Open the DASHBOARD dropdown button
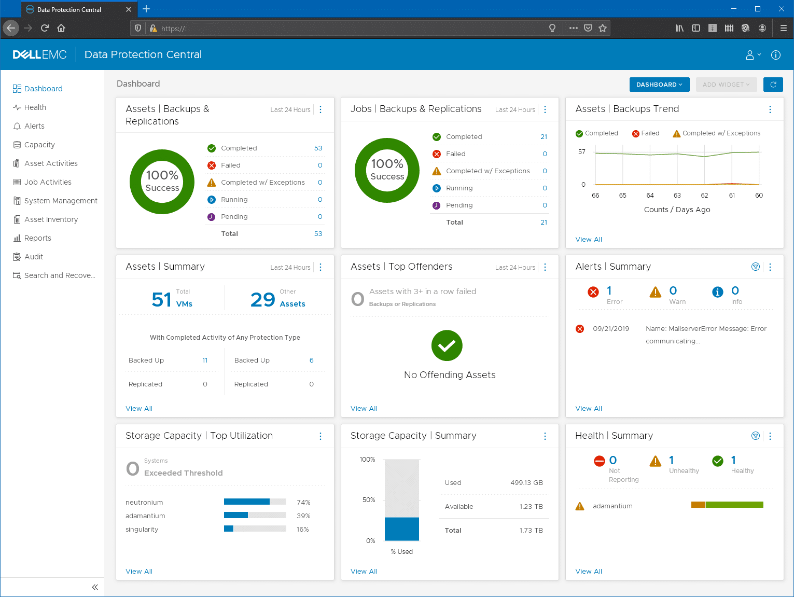Screen dimensions: 794x597 [659, 85]
